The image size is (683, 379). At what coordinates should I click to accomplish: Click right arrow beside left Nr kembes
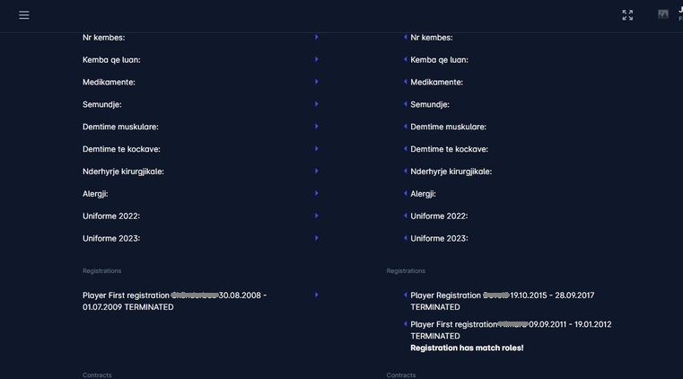317,37
